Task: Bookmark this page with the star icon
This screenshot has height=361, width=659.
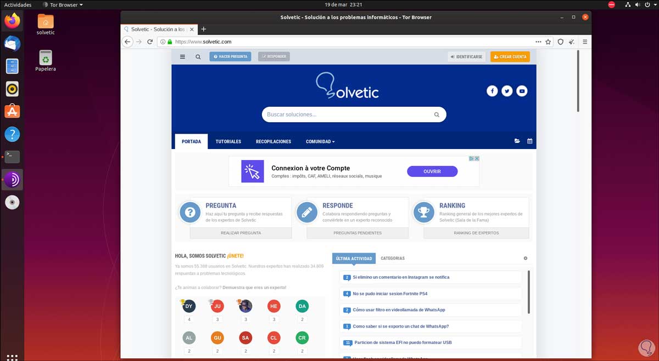Action: [548, 42]
